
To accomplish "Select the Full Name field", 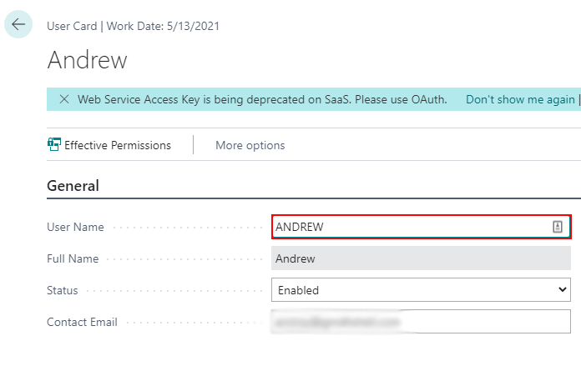I will click(x=421, y=258).
